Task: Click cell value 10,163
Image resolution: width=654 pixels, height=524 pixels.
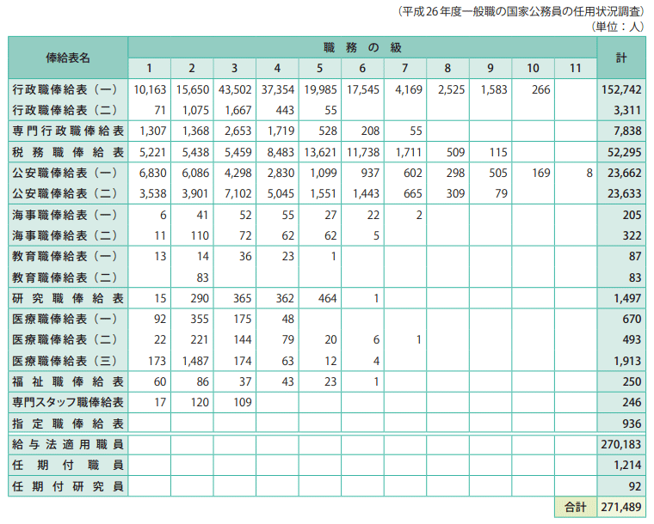Action: 150,89
